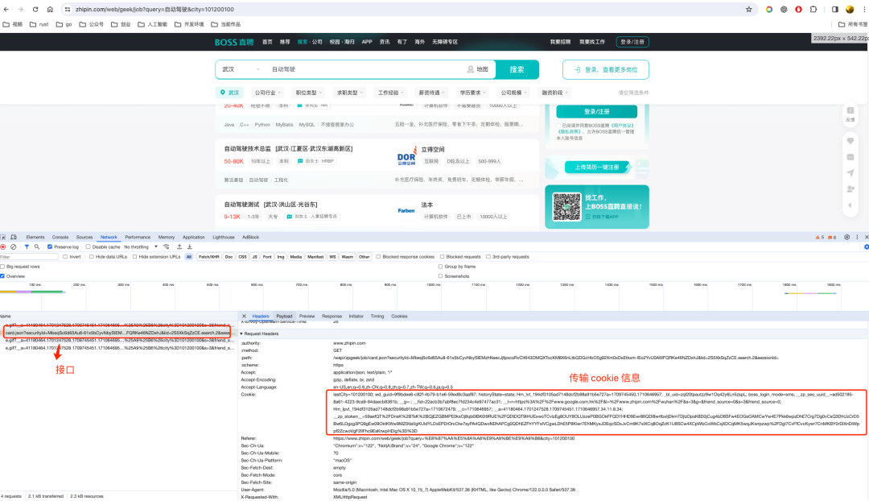Close the request details pane X
869x501 pixels.
click(x=244, y=316)
